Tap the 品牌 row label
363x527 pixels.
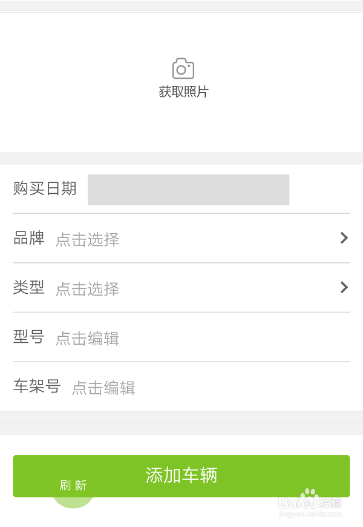[29, 238]
